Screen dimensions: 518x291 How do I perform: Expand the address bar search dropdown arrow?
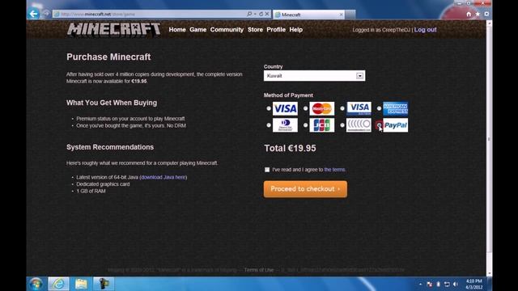(255, 14)
